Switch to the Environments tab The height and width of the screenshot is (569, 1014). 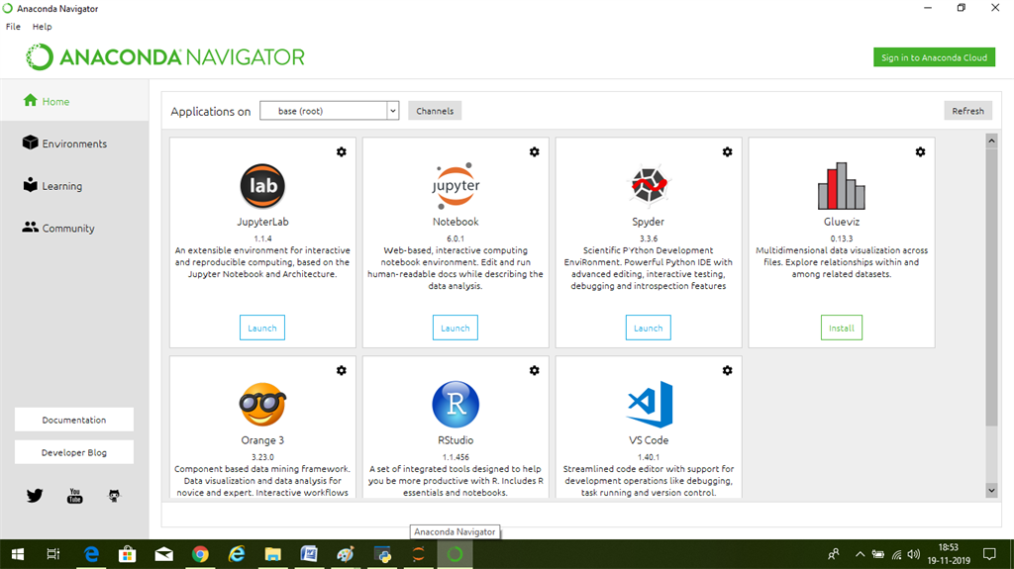point(74,143)
